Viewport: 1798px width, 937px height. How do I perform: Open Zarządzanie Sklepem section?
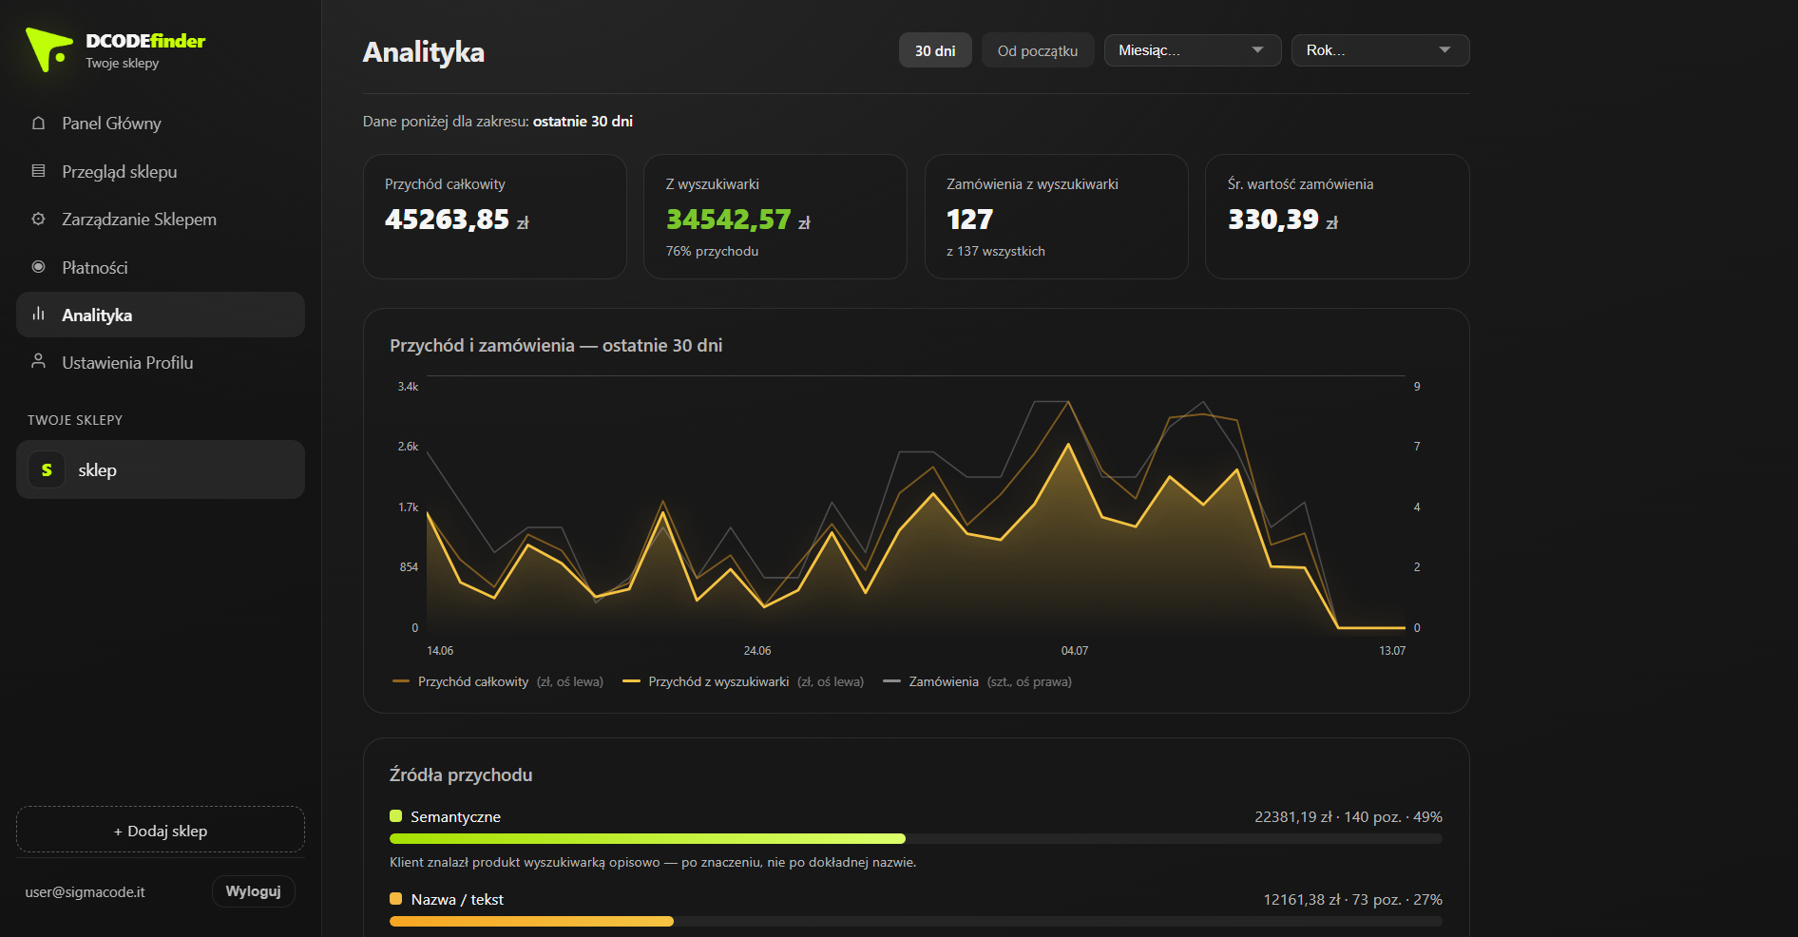[x=161, y=220]
